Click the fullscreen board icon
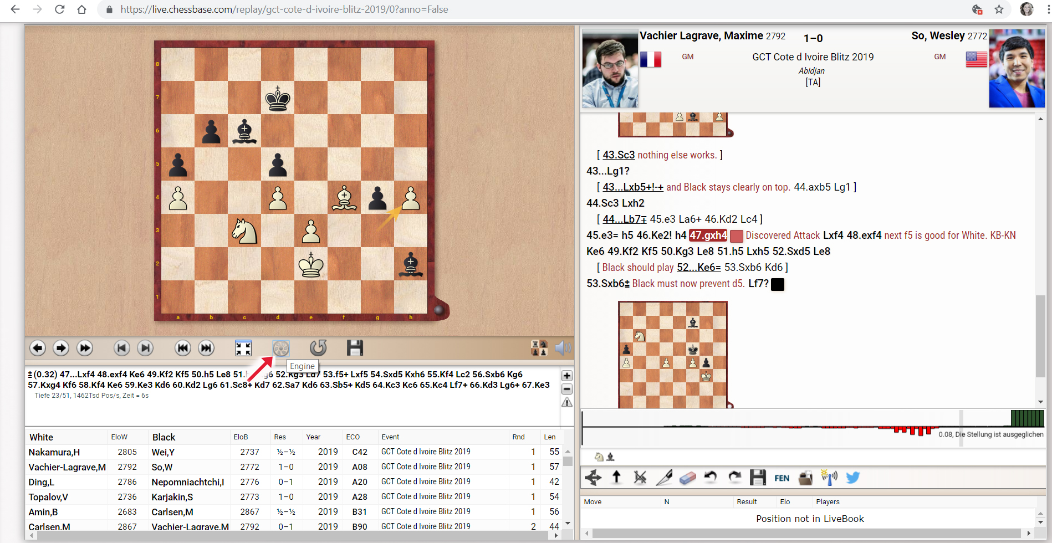This screenshot has height=543, width=1052. tap(243, 348)
